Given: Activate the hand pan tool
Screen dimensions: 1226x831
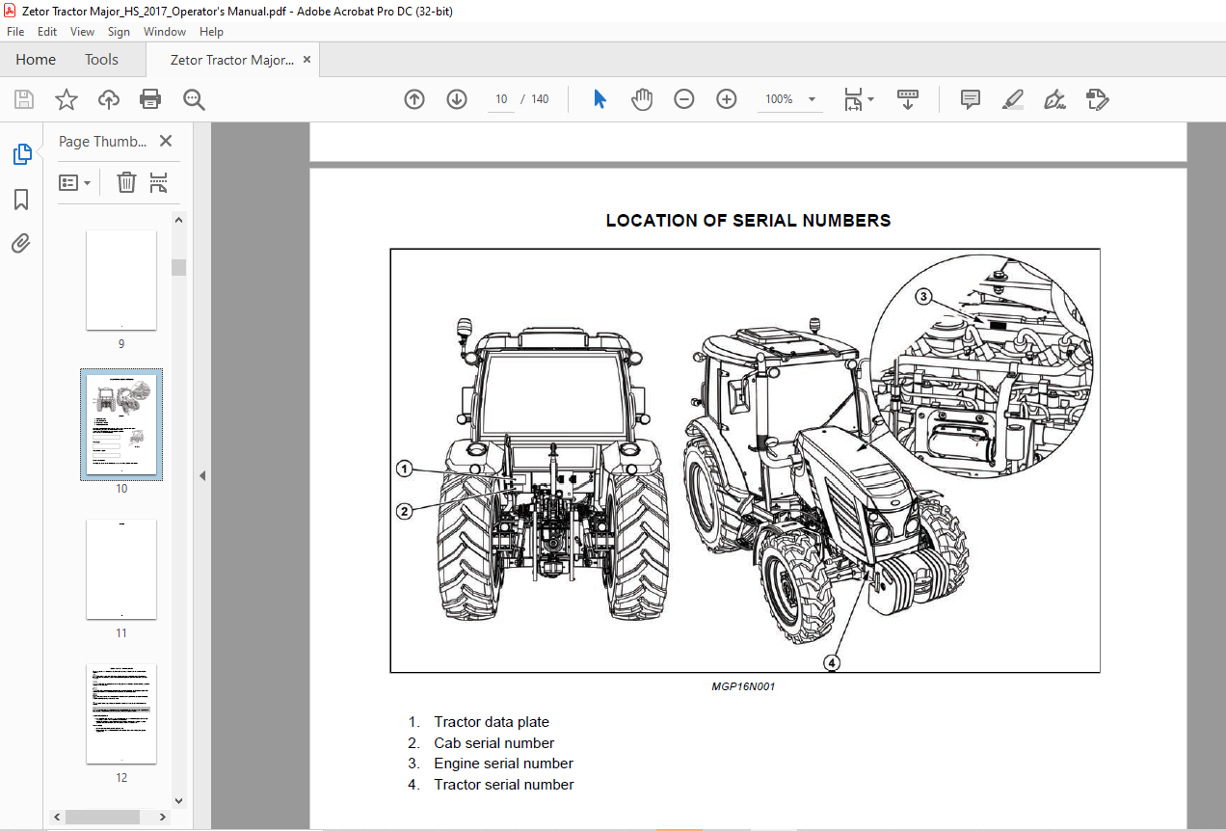Looking at the screenshot, I should tap(642, 99).
